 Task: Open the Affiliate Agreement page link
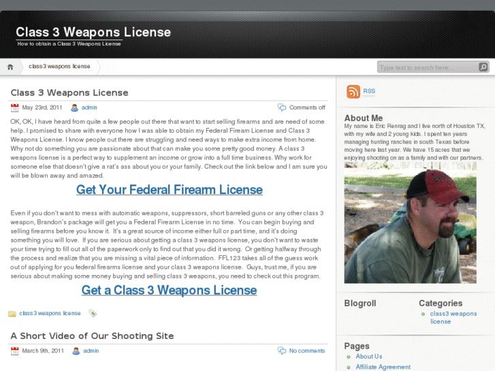[x=383, y=367]
